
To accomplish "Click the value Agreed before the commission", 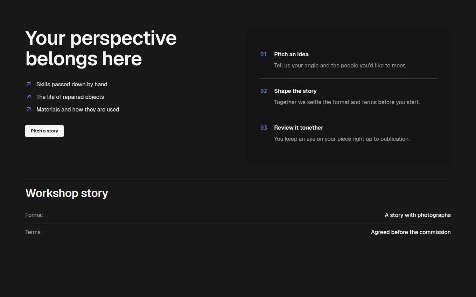I will 411,232.
